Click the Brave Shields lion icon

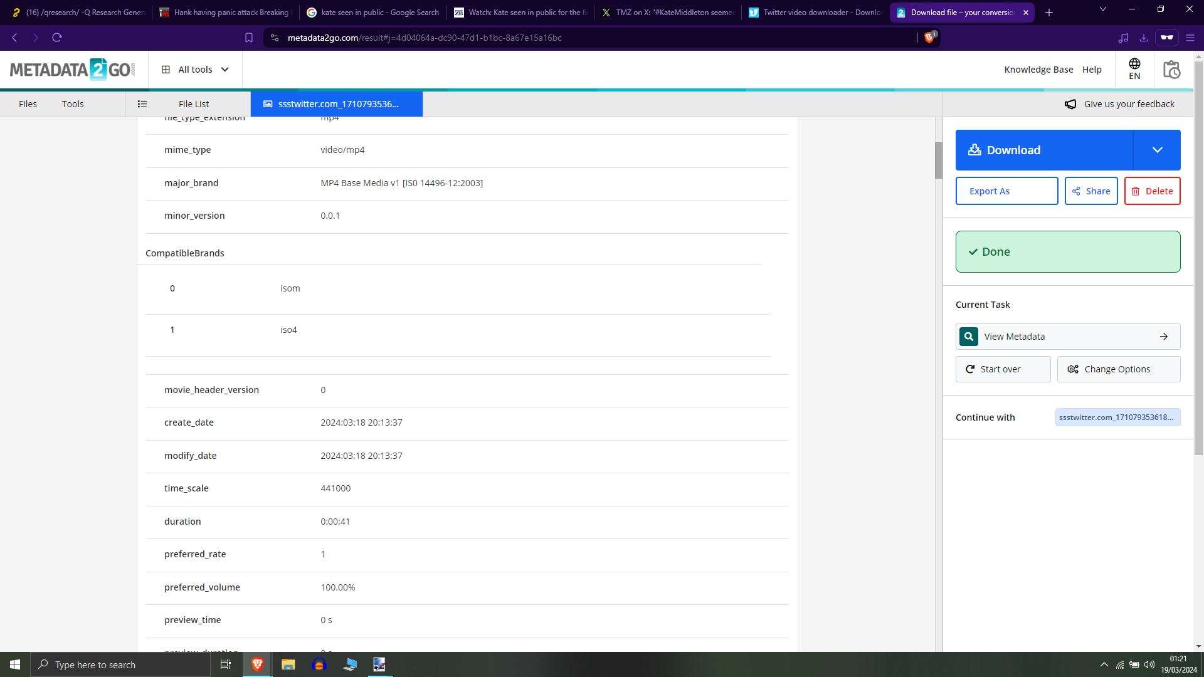[929, 38]
